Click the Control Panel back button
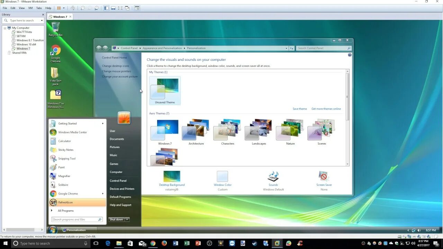The height and width of the screenshot is (249, 443). click(99, 48)
